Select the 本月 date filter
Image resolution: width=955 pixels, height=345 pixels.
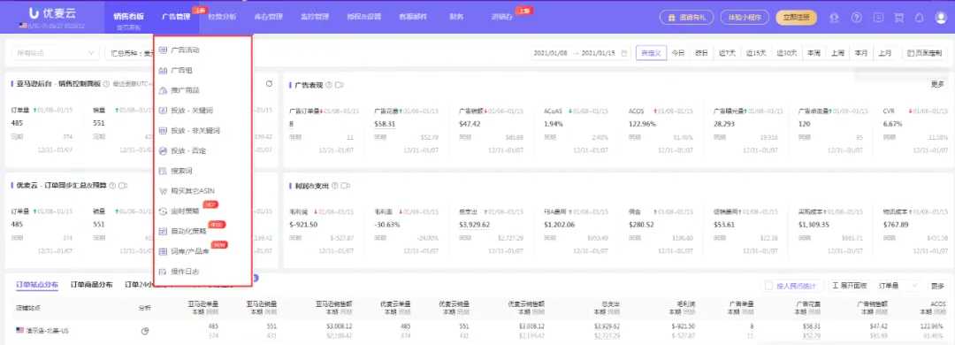pos(860,53)
